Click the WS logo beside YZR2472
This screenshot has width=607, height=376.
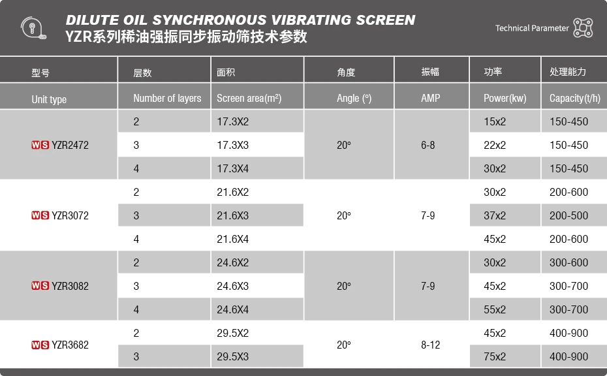pos(40,145)
